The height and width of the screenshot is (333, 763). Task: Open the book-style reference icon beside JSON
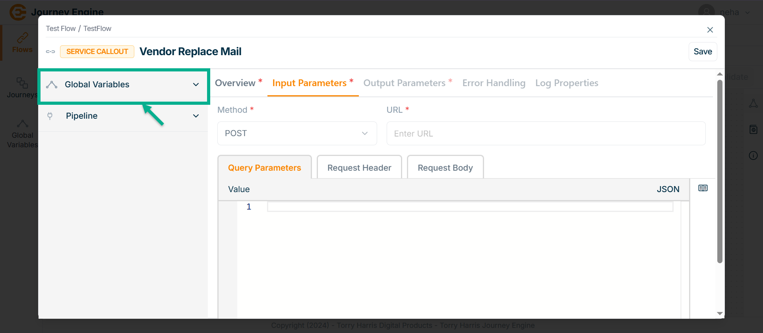point(703,188)
